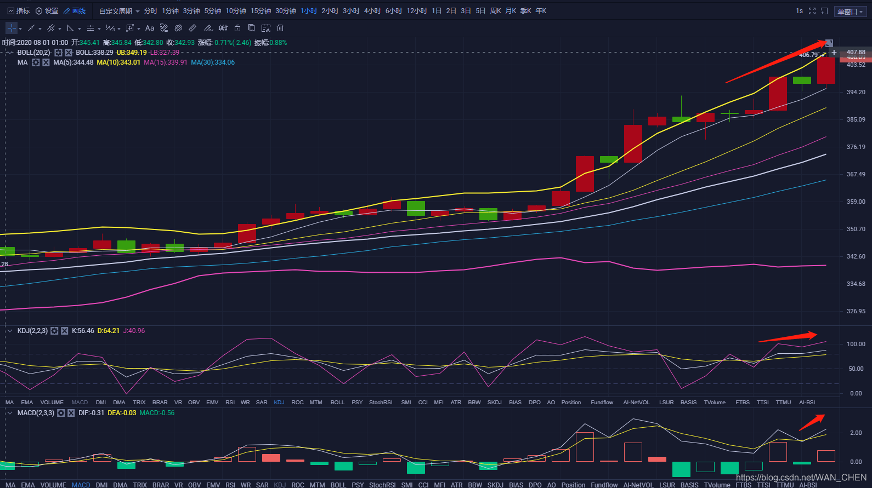Image resolution: width=872 pixels, height=488 pixels.
Task: Open KDJ(2,2,3) settings gear
Action: [x=54, y=331]
